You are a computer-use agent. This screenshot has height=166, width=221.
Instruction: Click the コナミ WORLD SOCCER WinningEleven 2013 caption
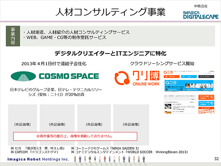pos(129,152)
